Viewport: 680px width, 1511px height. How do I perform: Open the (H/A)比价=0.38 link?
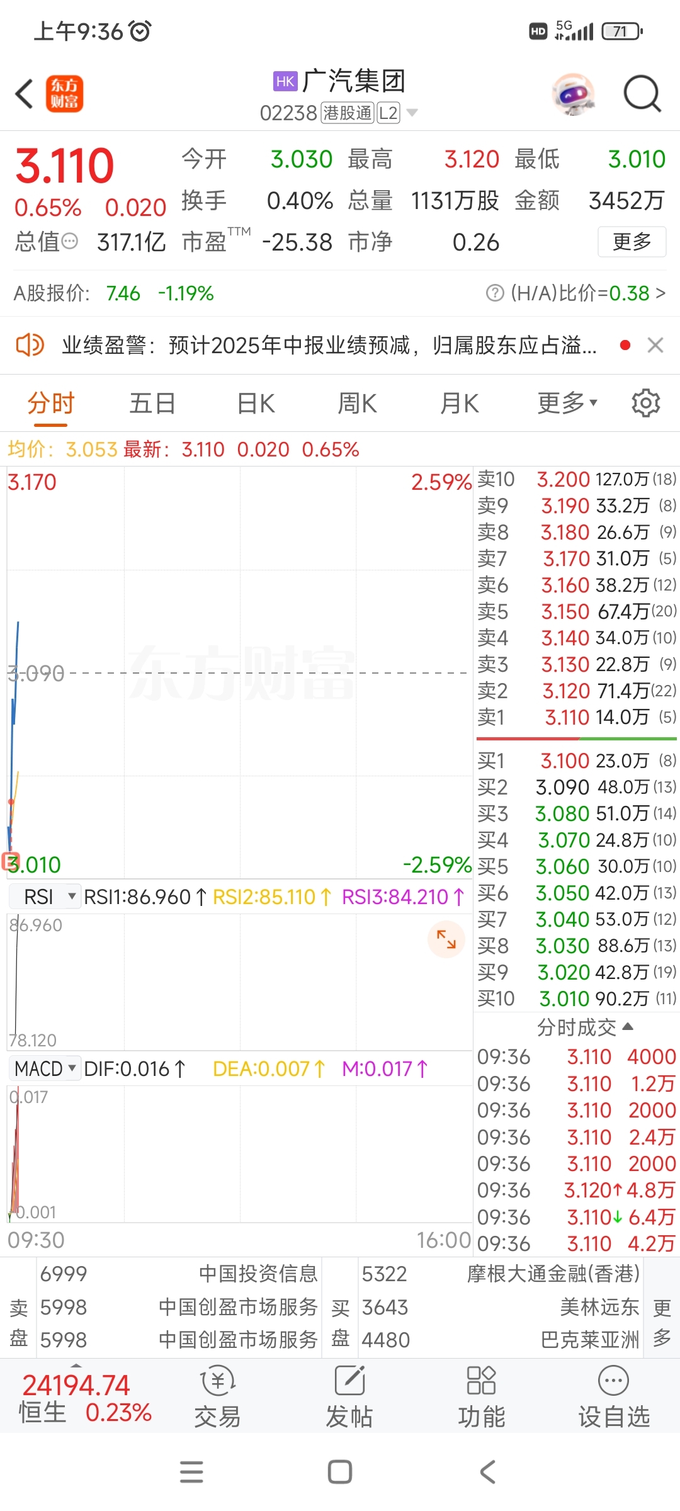click(587, 293)
